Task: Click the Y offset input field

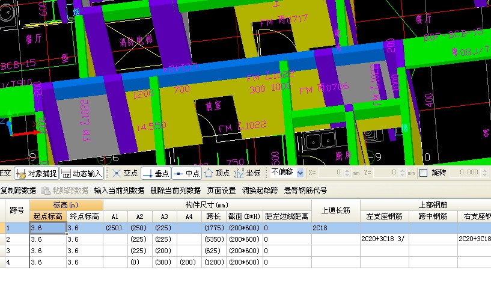Action: coord(385,173)
